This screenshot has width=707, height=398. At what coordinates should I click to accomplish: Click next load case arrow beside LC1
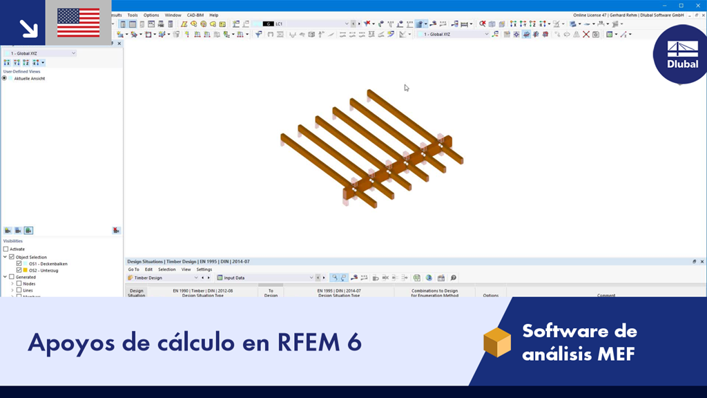(359, 24)
